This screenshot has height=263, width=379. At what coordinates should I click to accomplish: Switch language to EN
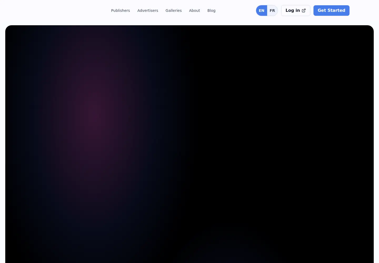tap(262, 11)
